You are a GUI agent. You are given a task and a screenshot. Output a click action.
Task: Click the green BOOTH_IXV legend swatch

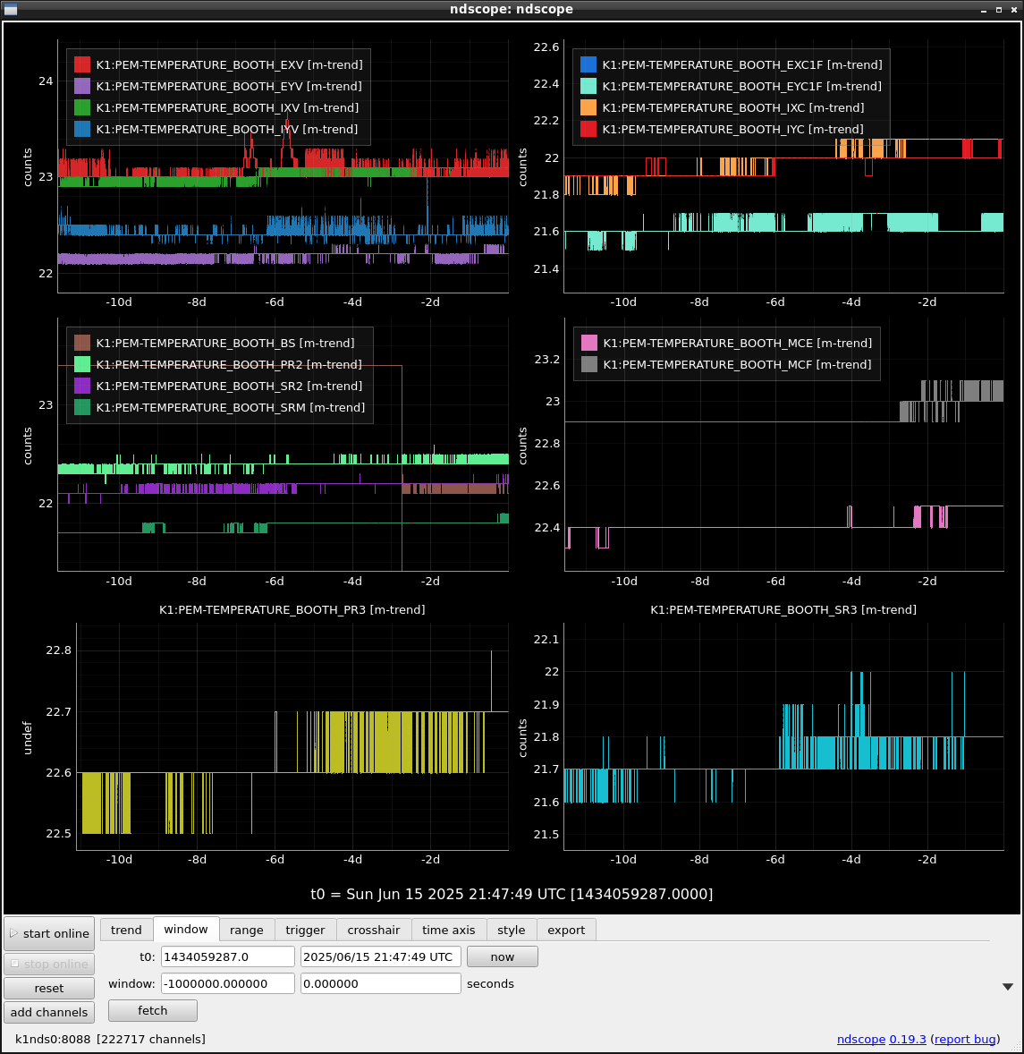[82, 107]
